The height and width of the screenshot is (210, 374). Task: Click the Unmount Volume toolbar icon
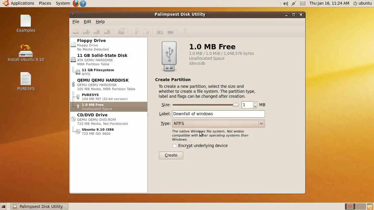point(86,31)
